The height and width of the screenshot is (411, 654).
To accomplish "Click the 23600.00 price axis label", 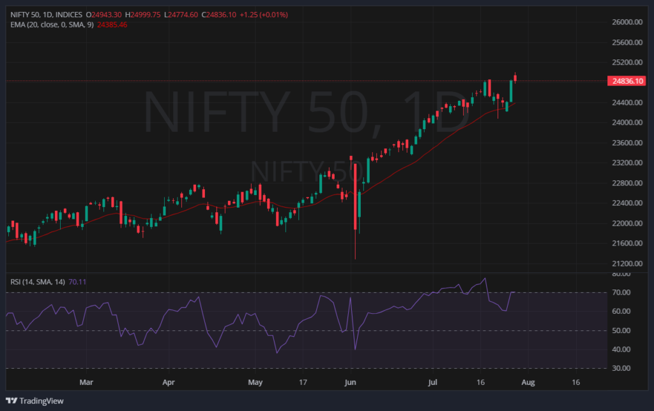I will coord(627,143).
